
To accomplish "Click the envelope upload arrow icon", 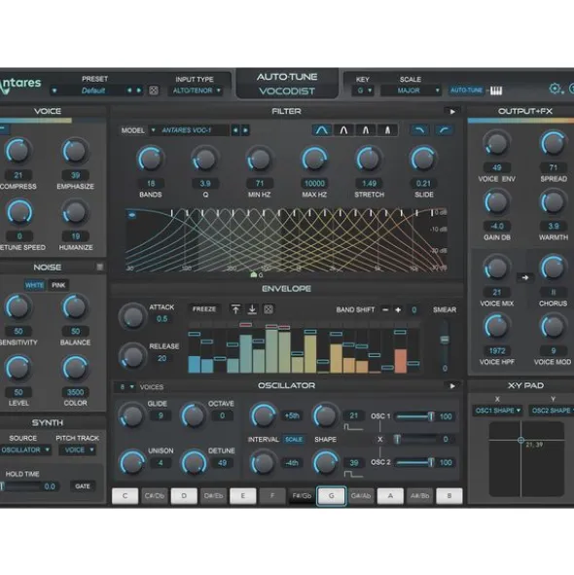I will click(x=235, y=309).
